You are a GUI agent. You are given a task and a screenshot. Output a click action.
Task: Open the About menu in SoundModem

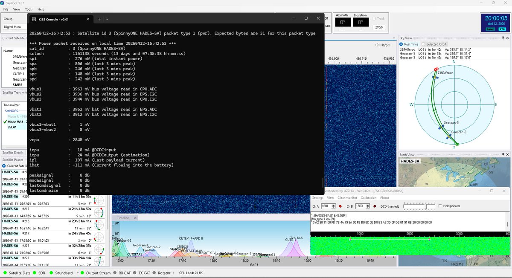pyautogui.click(x=384, y=197)
